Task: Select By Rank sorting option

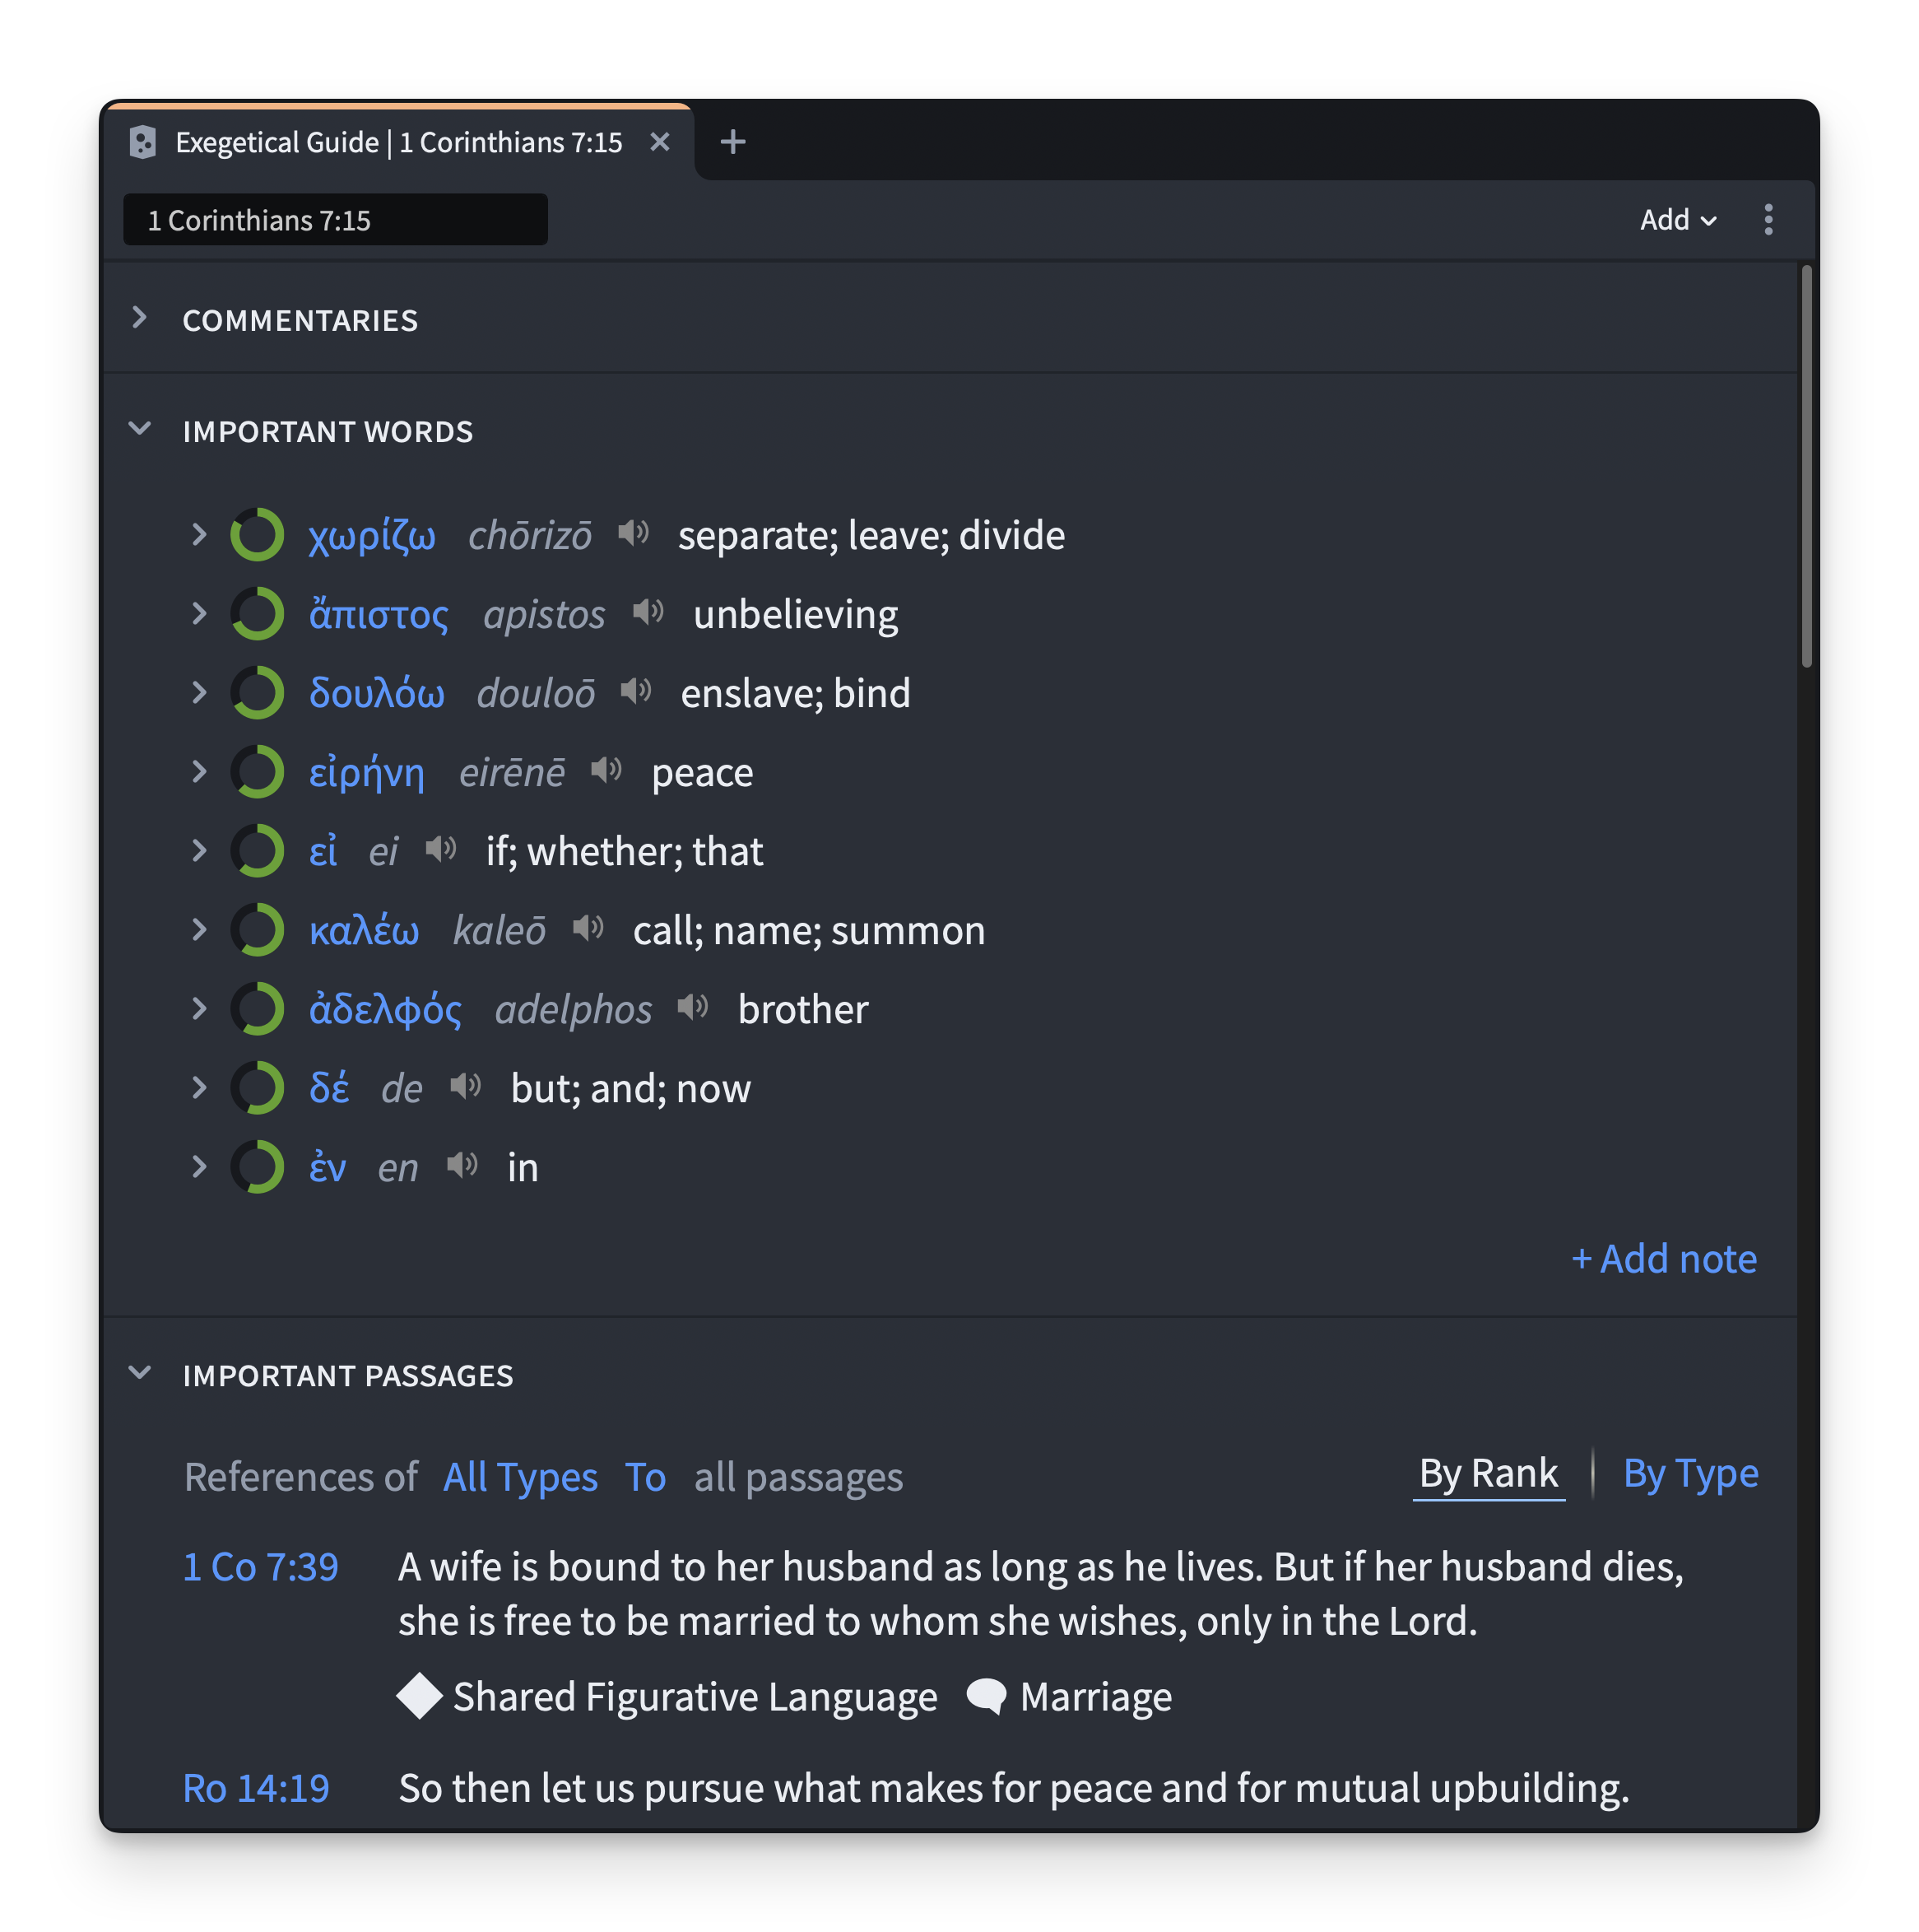Action: click(x=1489, y=1474)
